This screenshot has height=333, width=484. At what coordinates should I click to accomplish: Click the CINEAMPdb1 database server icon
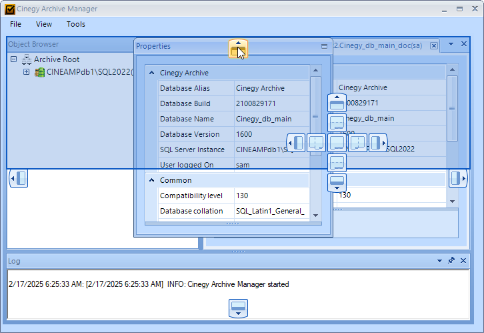click(x=39, y=72)
